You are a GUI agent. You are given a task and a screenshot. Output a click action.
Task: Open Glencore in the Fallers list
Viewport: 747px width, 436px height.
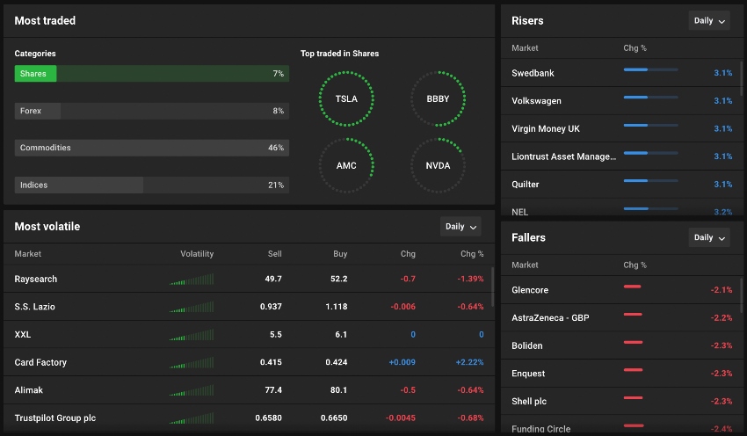click(x=621, y=290)
